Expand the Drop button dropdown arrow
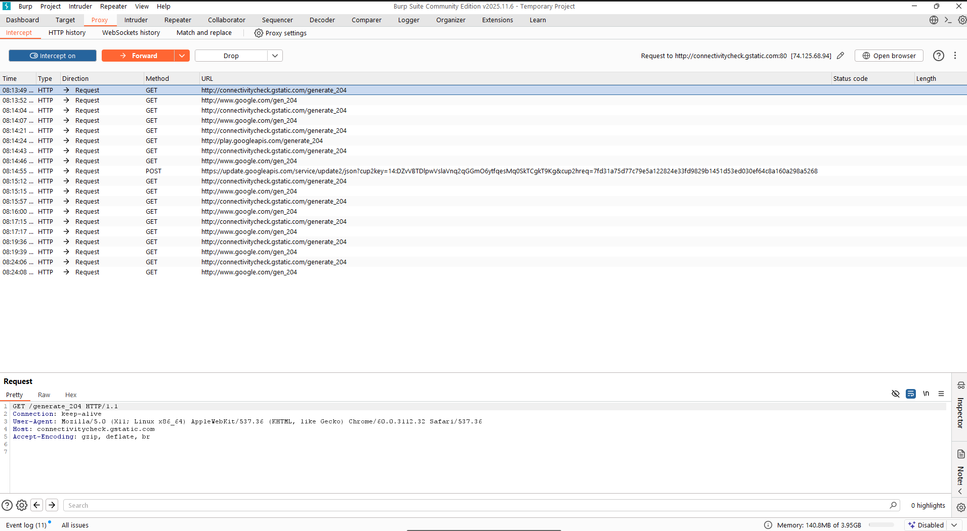967x531 pixels. [x=275, y=56]
